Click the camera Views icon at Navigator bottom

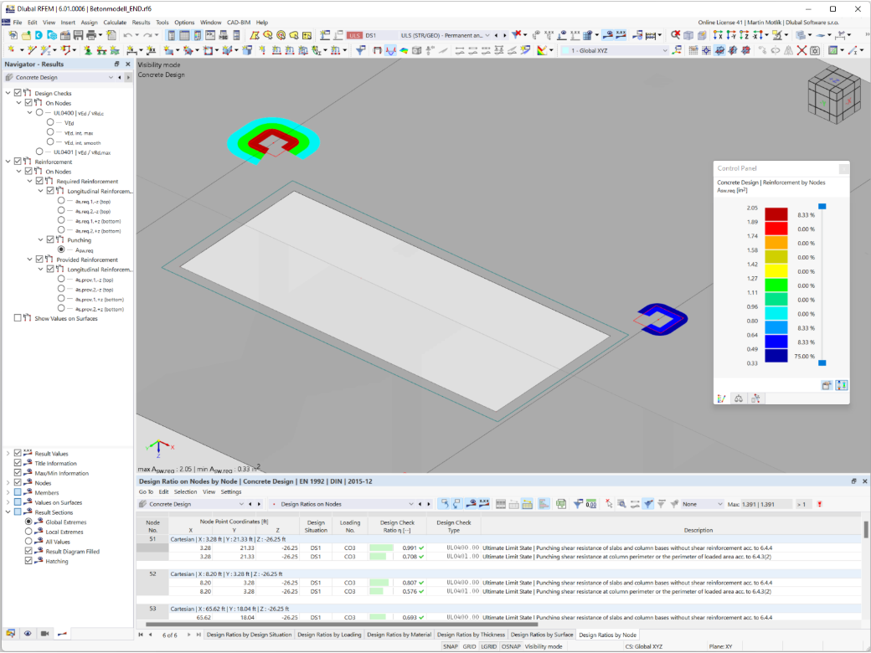(45, 634)
